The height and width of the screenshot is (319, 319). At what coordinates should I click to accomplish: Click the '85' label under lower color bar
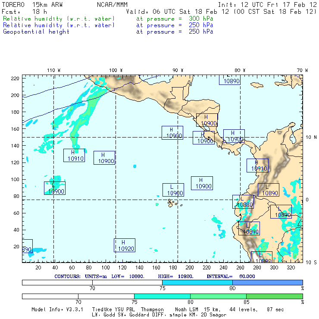click(247, 302)
